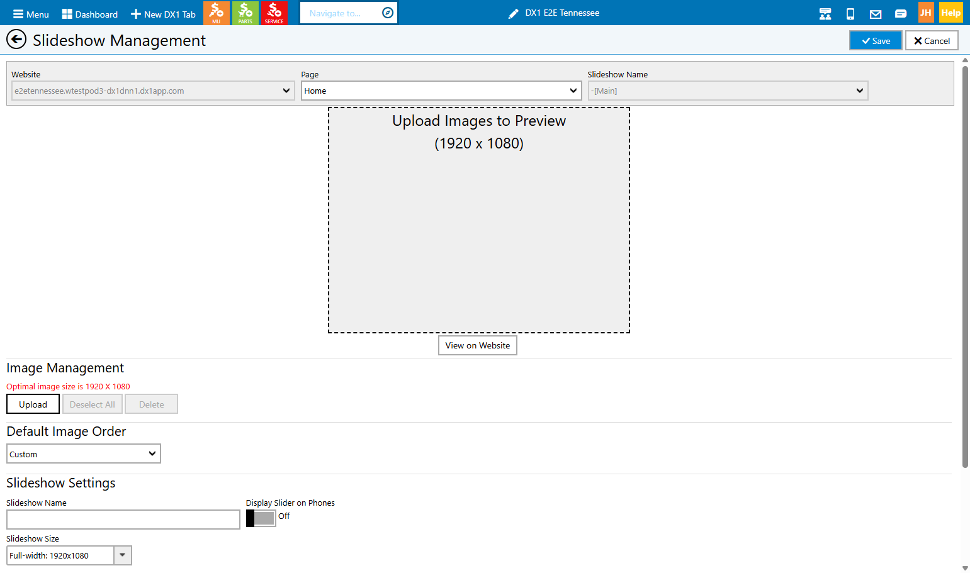Go back using the circled arrow icon
970x573 pixels.
pos(16,40)
